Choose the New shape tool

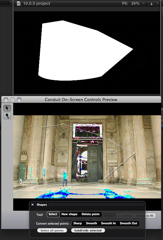tap(69, 214)
